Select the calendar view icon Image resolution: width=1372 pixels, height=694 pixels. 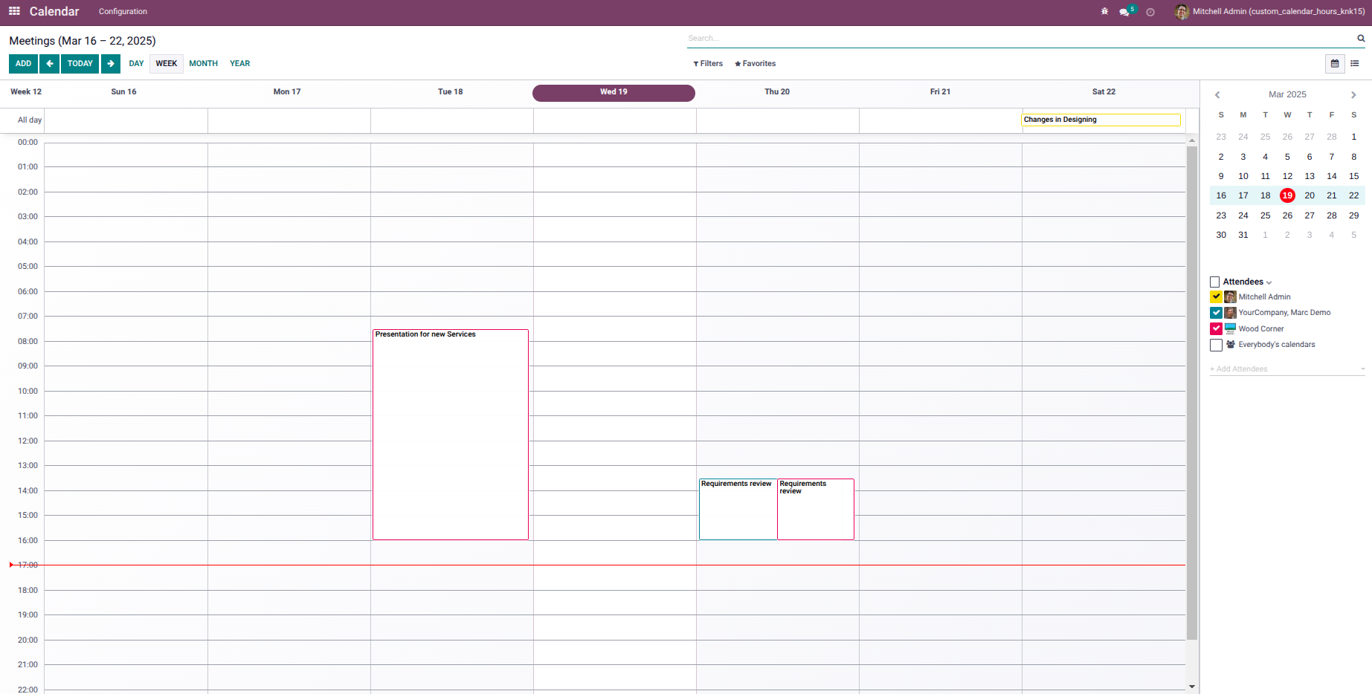click(1335, 64)
